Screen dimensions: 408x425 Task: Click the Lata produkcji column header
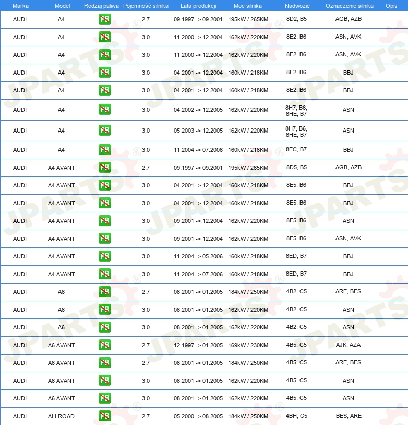click(x=198, y=6)
